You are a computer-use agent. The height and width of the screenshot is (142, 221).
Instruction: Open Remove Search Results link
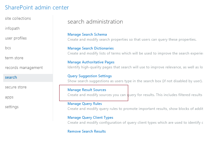point(87,131)
